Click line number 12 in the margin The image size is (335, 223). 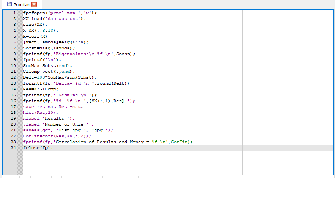tap(13, 77)
